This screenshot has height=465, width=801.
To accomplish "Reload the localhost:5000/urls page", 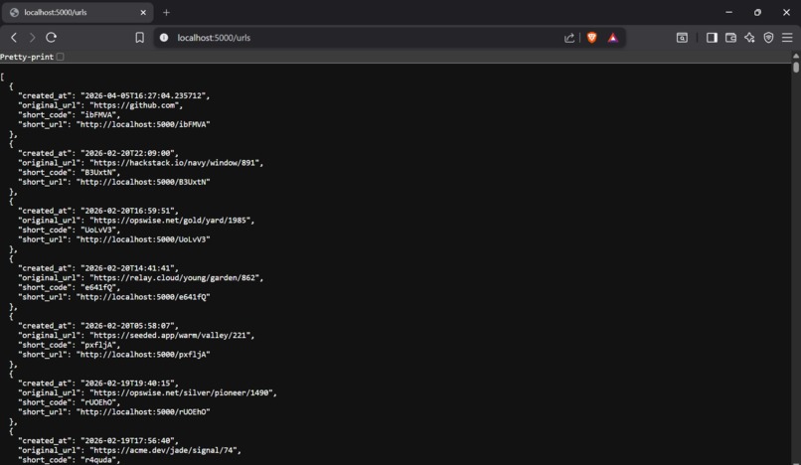I will pos(51,38).
